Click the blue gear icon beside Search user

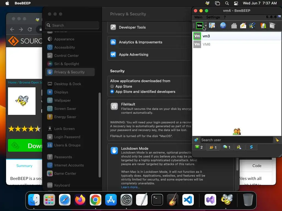196,140
